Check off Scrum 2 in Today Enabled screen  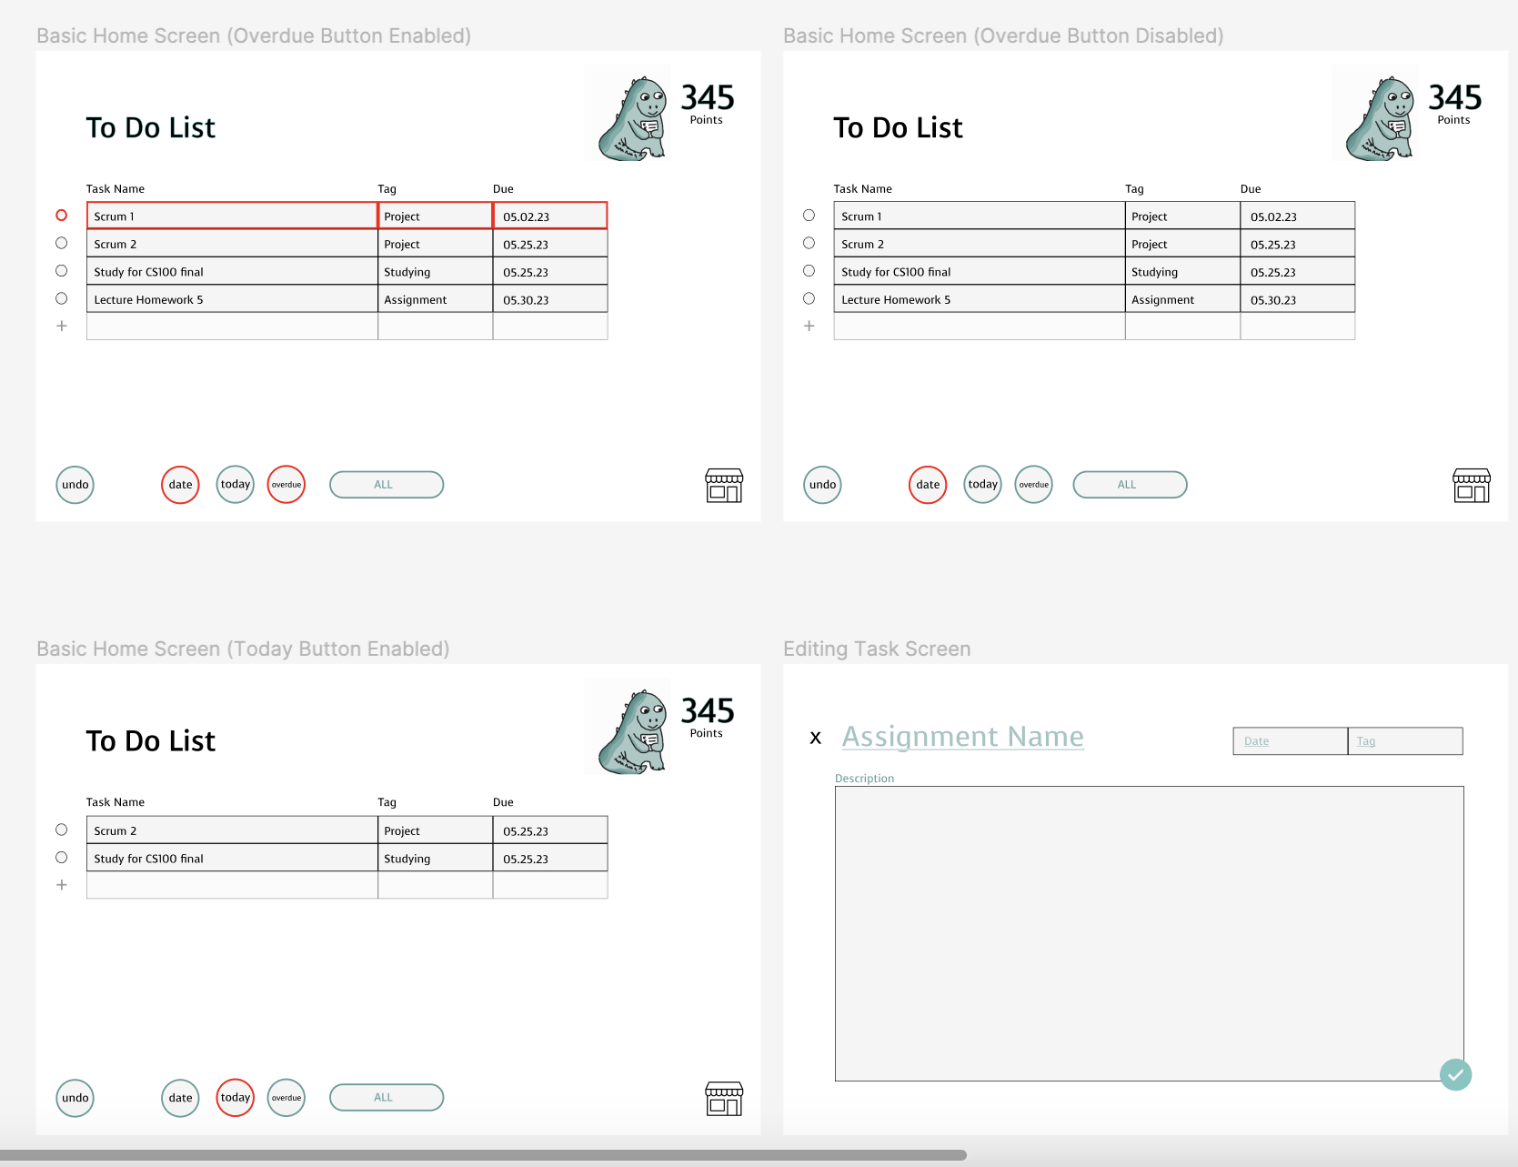(62, 830)
